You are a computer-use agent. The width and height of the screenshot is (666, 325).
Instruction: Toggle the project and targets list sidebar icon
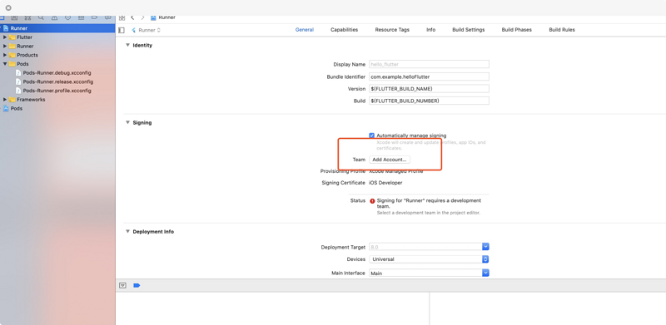[x=122, y=30]
